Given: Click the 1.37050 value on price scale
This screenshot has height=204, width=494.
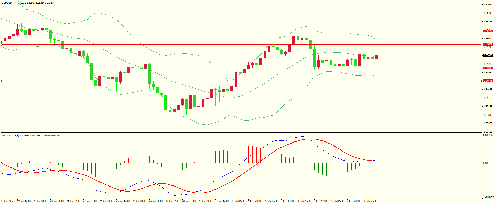Looking at the screenshot, I should 488,5.
